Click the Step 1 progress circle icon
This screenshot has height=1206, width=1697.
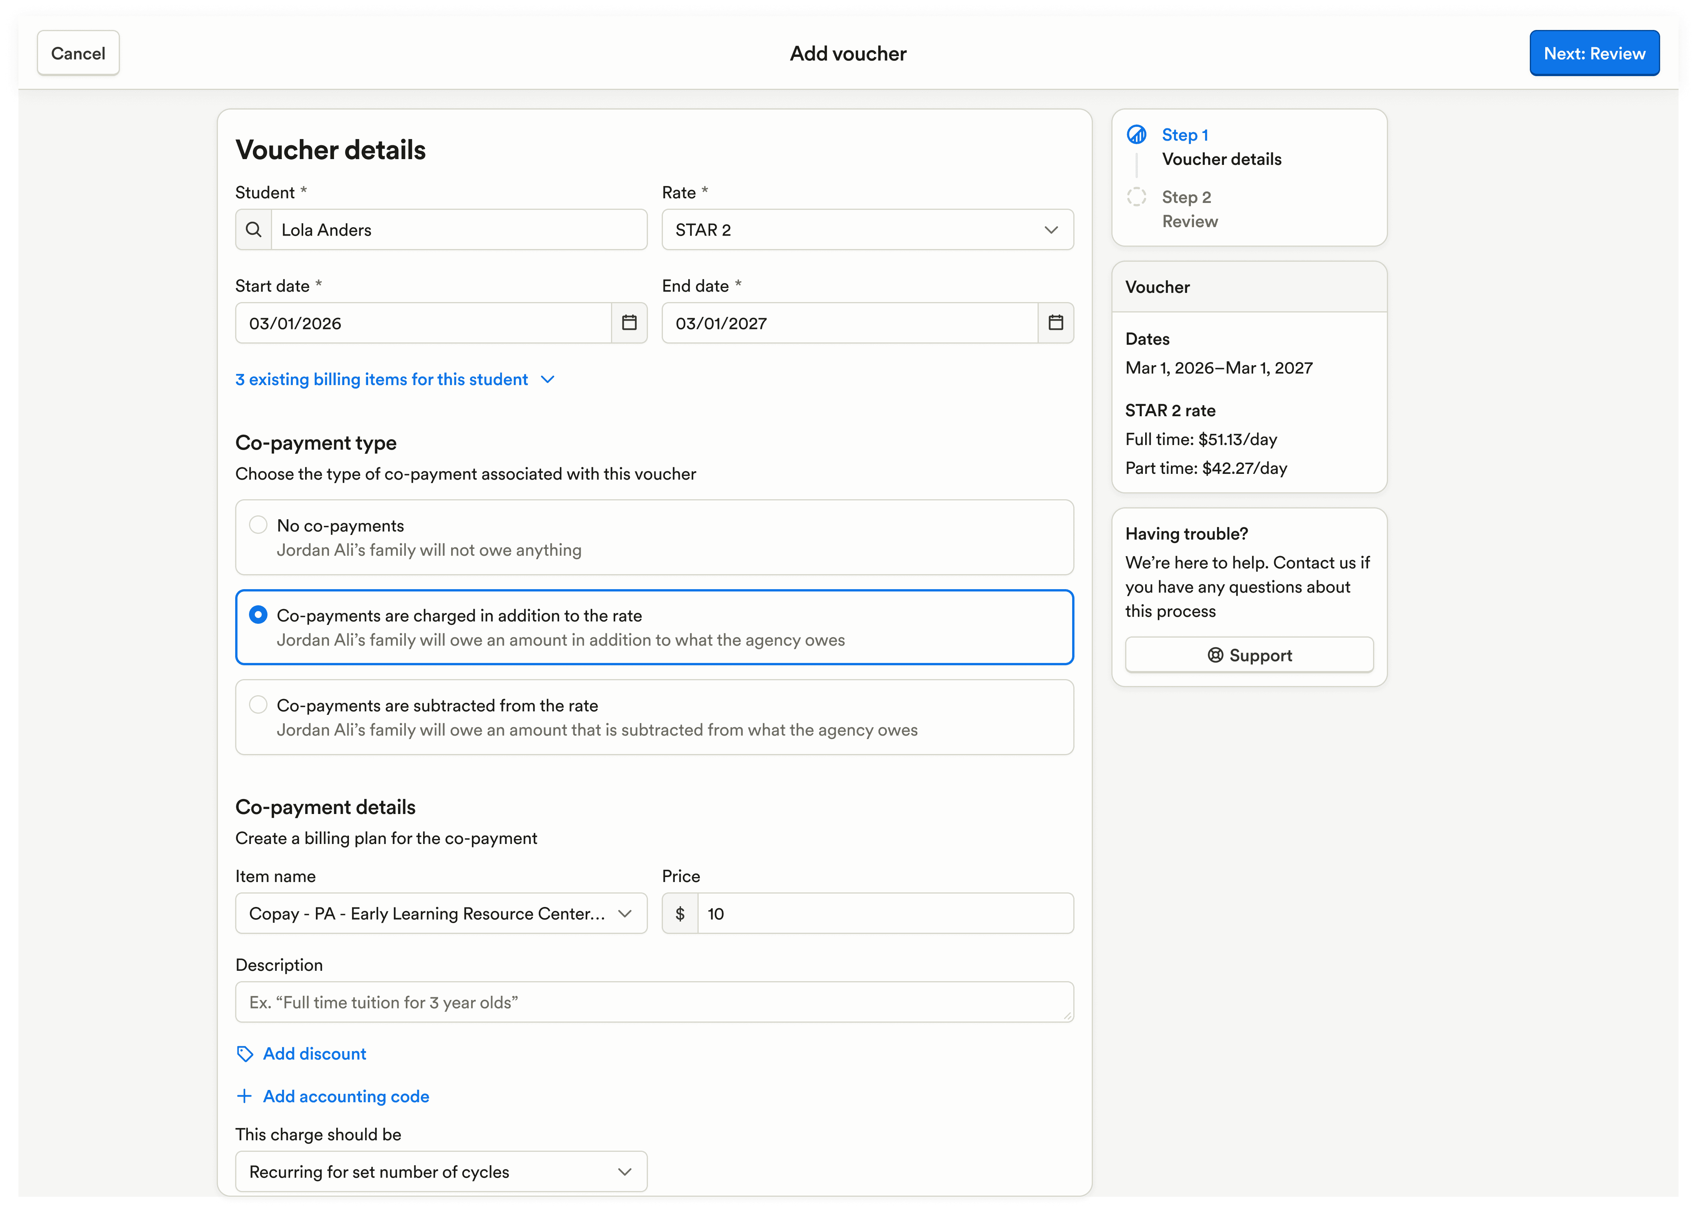pyautogui.click(x=1136, y=135)
